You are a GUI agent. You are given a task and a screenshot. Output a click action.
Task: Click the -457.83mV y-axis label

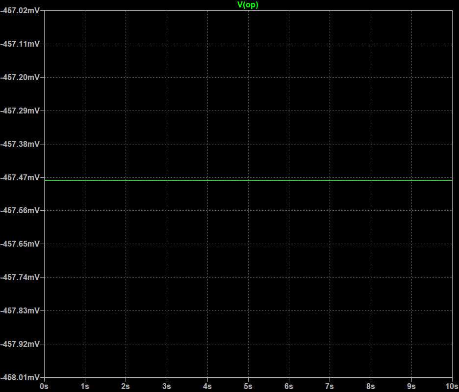[21, 310]
